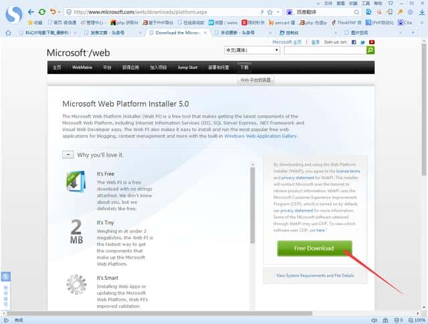Open the favorites star bookmark folder
Screen dimensions: 428x324
click(x=35, y=23)
